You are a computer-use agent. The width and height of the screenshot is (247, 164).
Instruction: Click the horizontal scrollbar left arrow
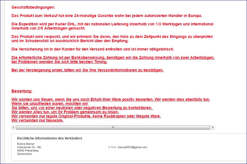[x=13, y=127]
